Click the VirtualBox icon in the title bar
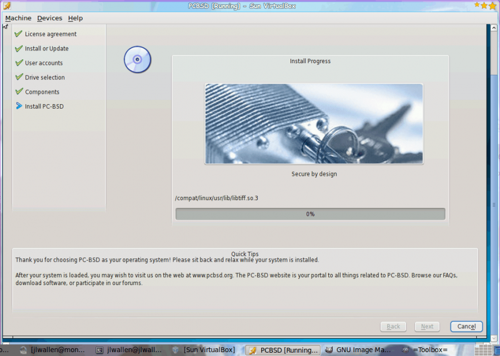 pos(7,5)
